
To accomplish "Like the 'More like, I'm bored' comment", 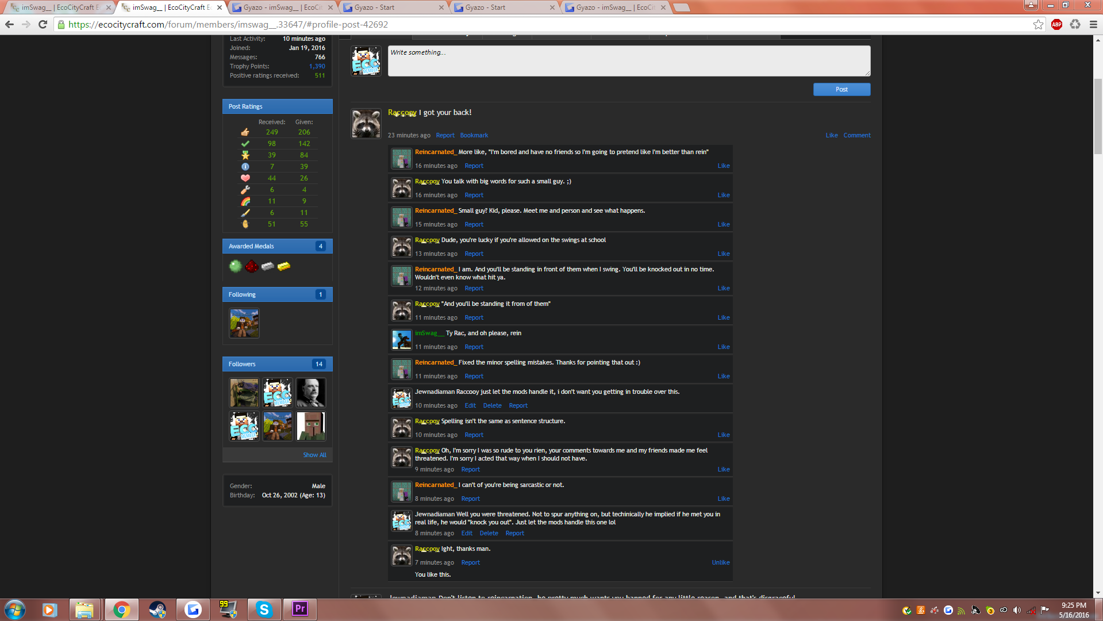I will click(x=723, y=166).
